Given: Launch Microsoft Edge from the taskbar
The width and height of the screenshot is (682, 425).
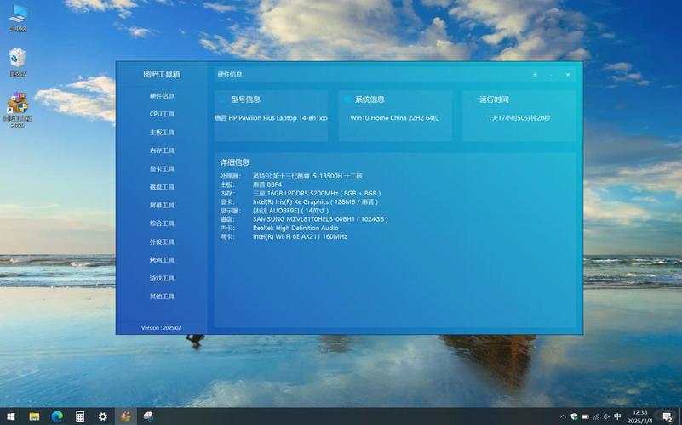Looking at the screenshot, I should click(x=57, y=416).
